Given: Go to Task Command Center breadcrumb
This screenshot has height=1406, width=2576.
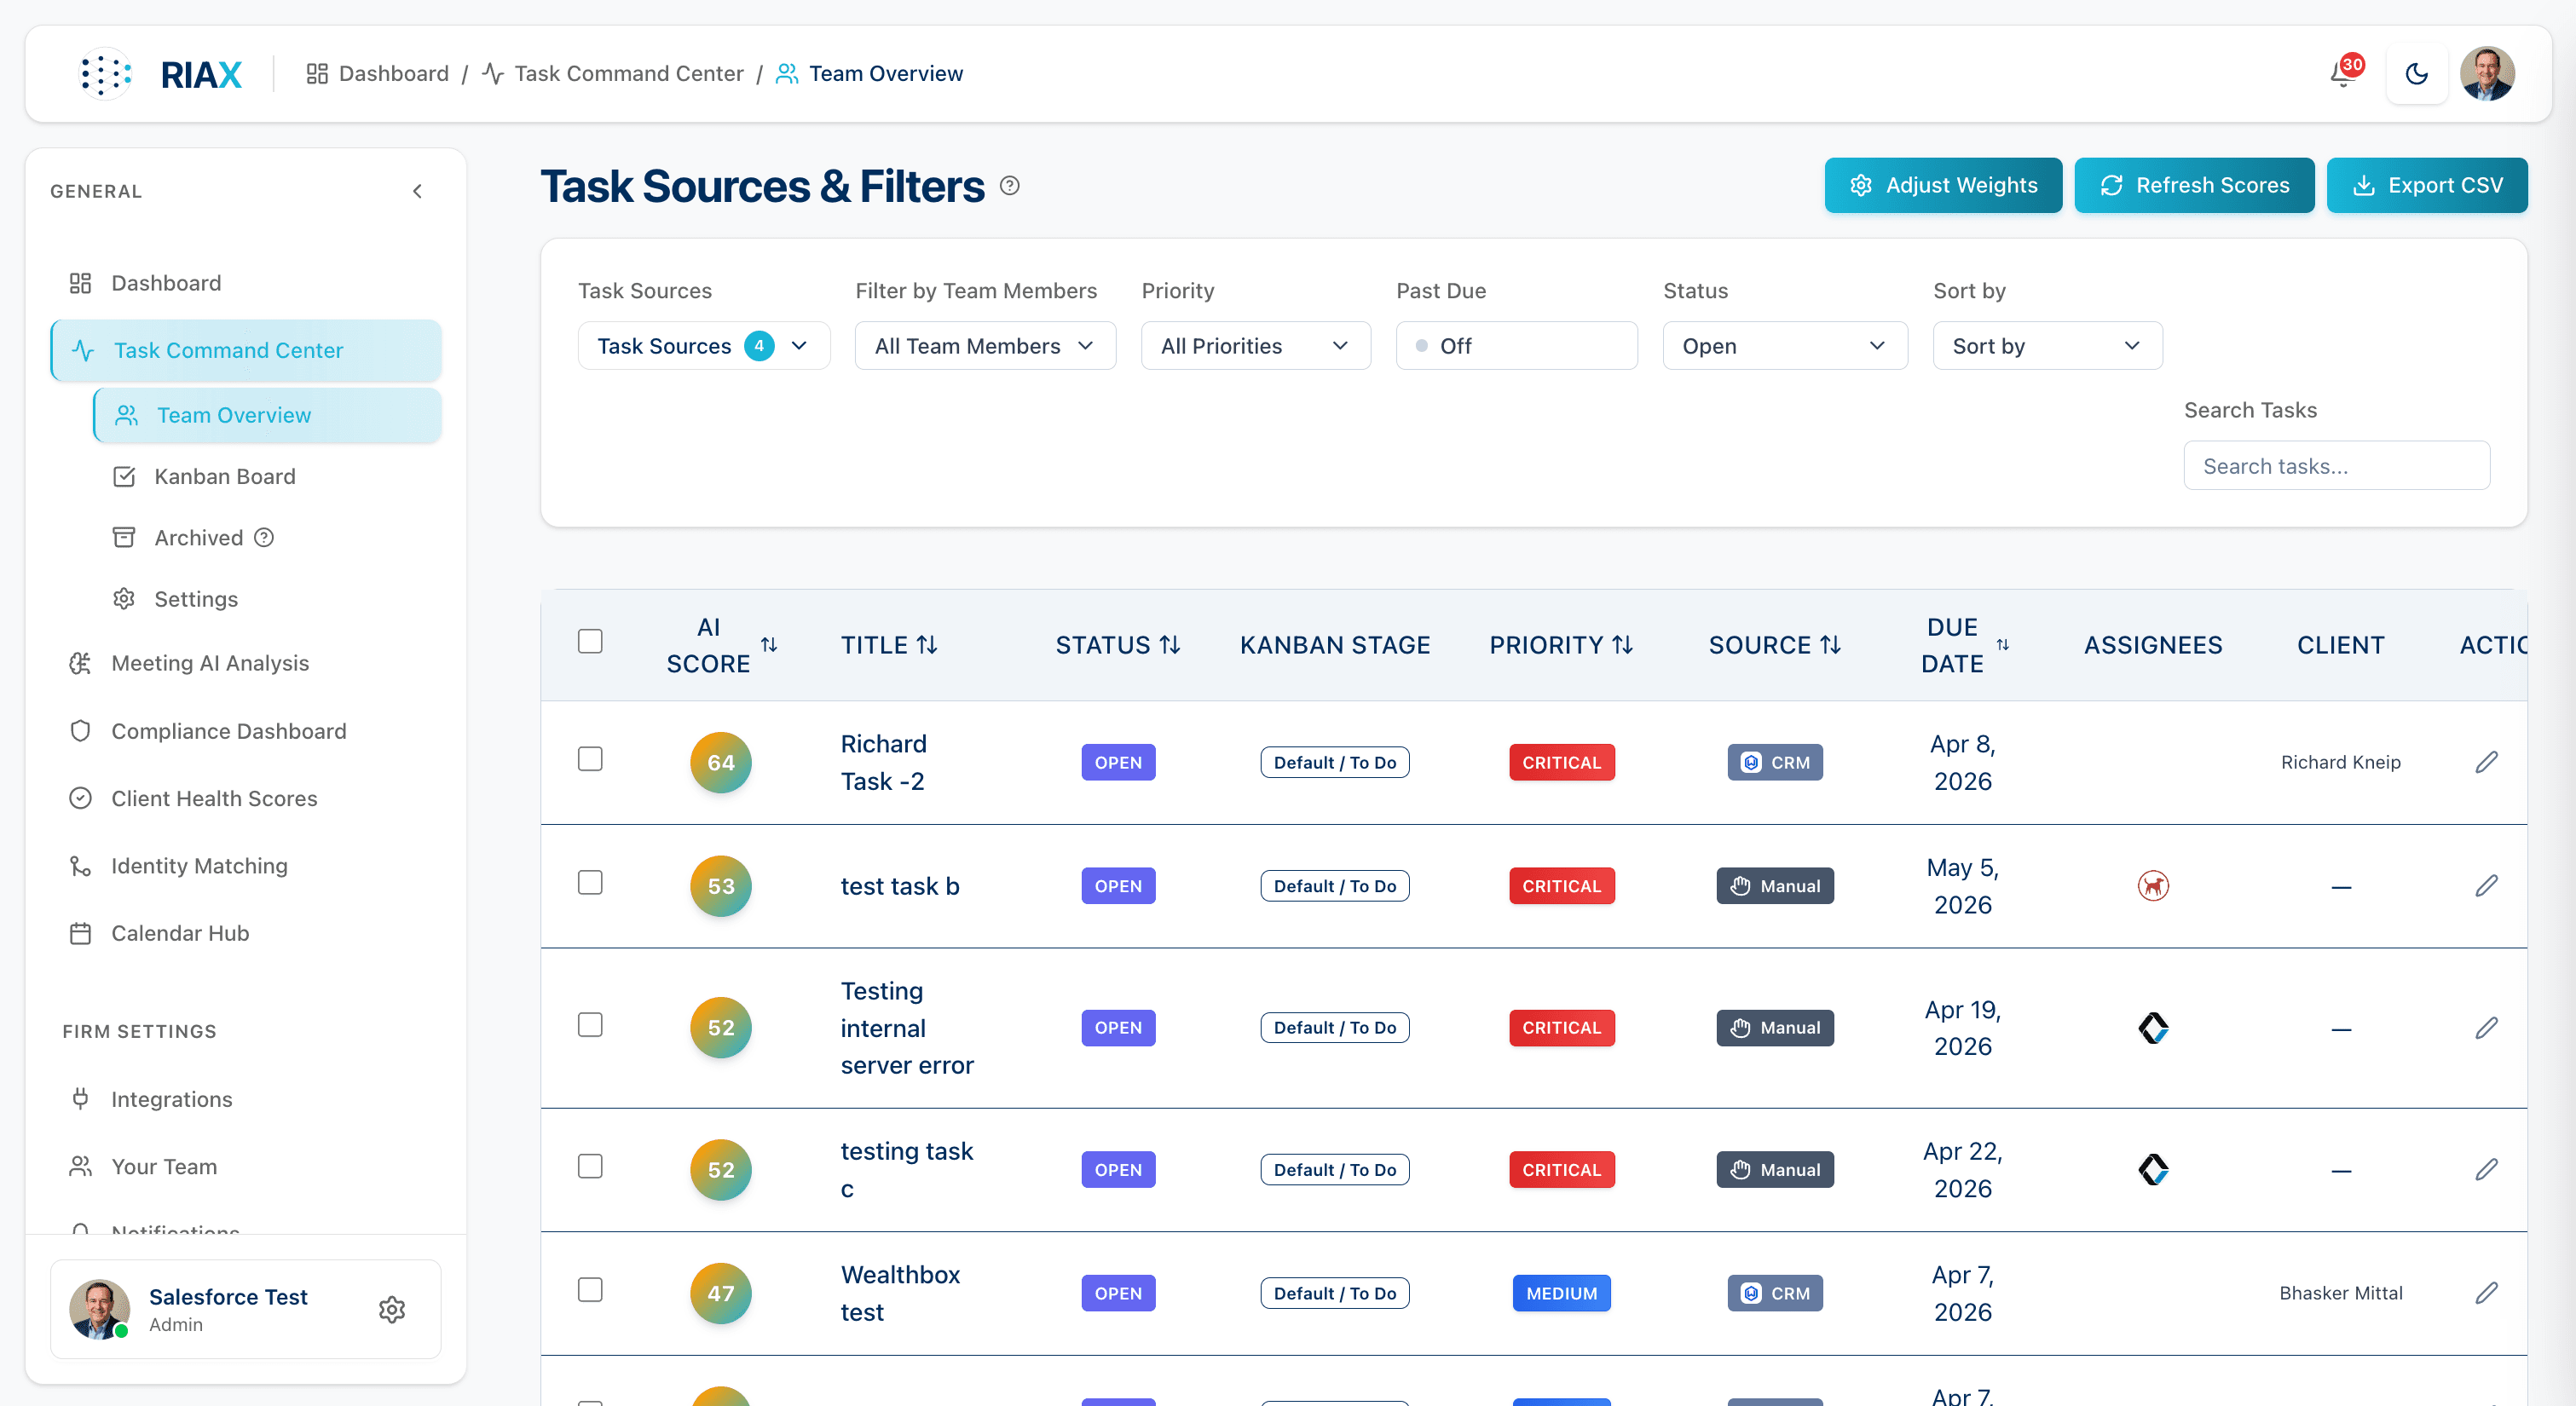Looking at the screenshot, I should click(612, 74).
